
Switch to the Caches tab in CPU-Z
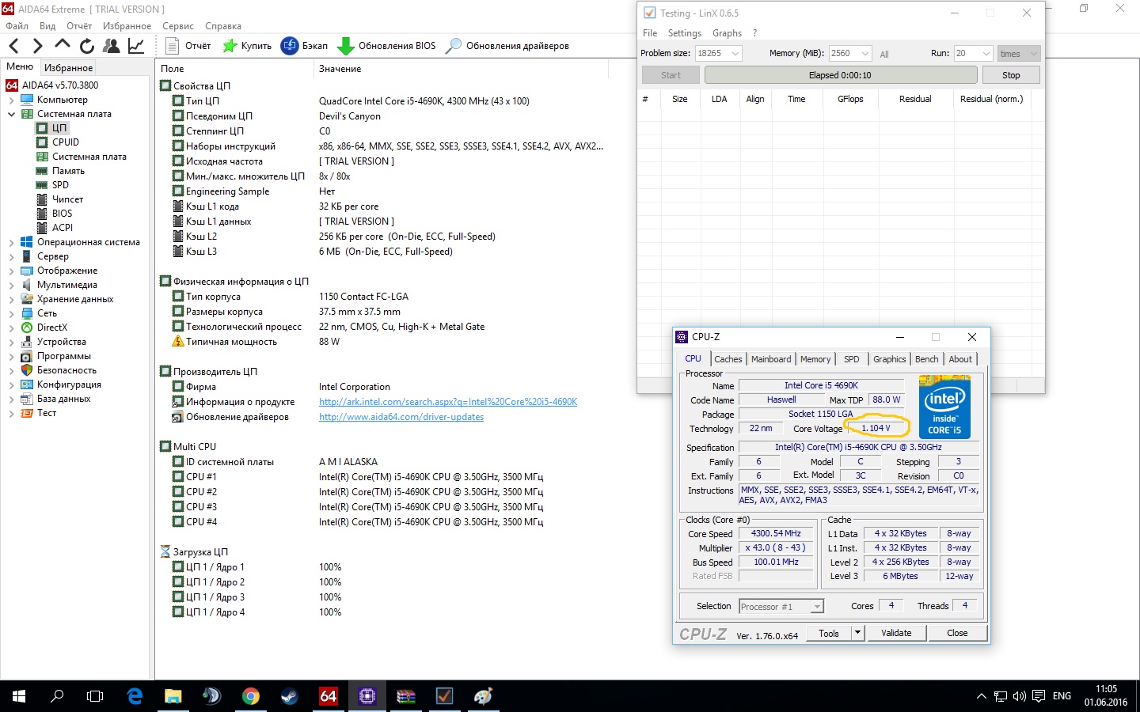(x=728, y=359)
